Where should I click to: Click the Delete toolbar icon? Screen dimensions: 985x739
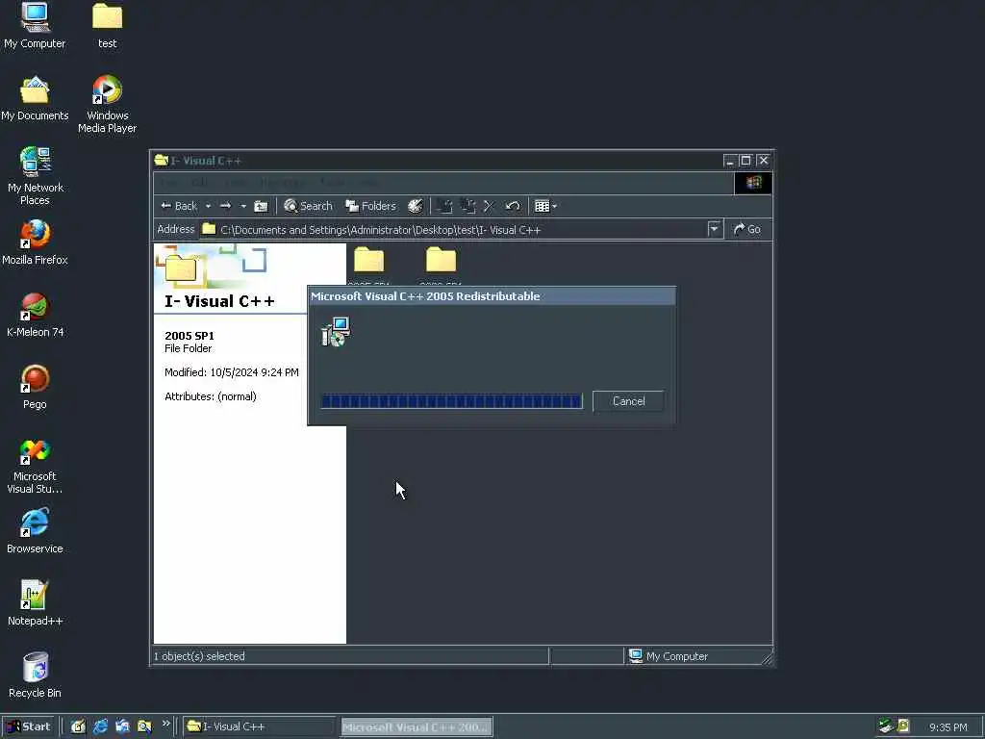pyautogui.click(x=490, y=206)
